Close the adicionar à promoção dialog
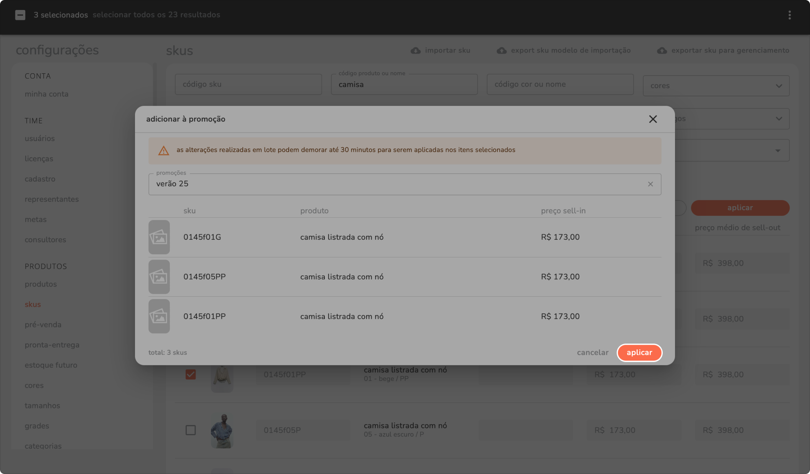Viewport: 810px width, 474px height. pyautogui.click(x=653, y=119)
